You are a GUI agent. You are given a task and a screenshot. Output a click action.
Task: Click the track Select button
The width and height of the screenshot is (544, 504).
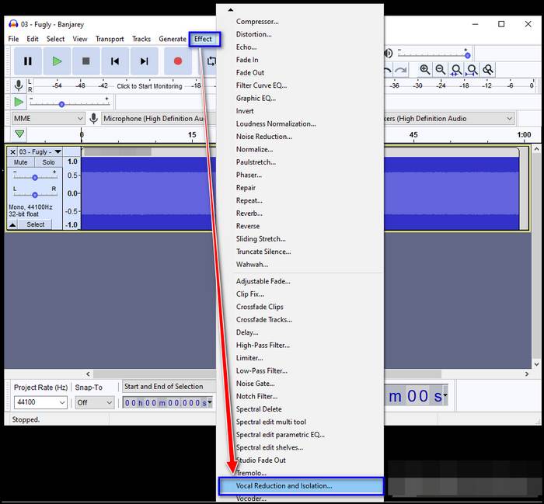[x=36, y=224]
